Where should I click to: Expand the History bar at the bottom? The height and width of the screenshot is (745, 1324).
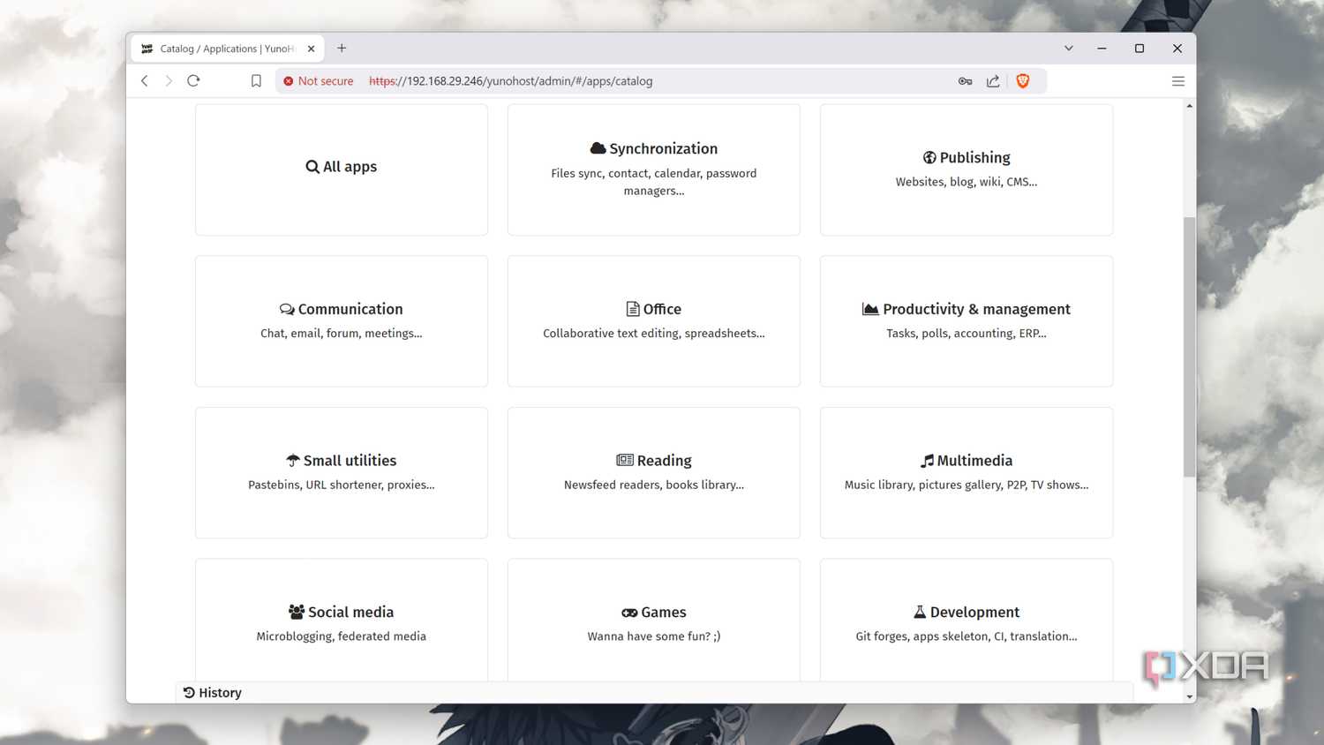pyautogui.click(x=654, y=693)
